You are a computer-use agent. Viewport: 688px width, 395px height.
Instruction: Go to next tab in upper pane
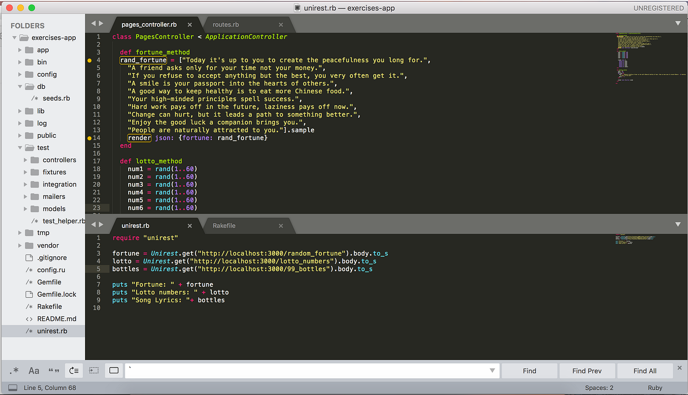(101, 23)
